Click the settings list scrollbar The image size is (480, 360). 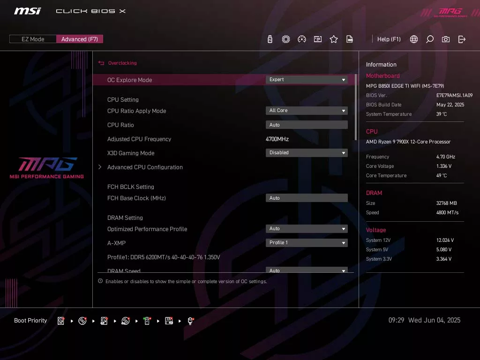pyautogui.click(x=355, y=107)
